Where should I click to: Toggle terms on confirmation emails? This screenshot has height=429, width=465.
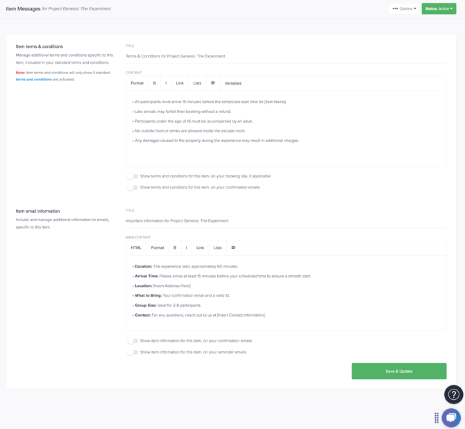coord(133,188)
